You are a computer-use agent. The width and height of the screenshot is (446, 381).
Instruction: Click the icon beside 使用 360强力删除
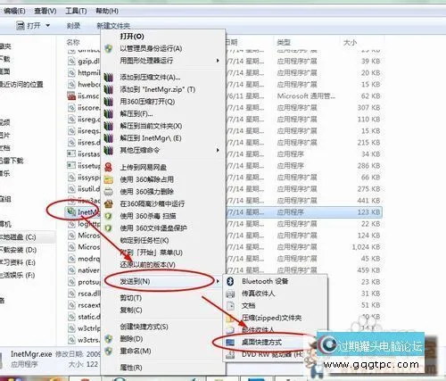tap(109, 192)
